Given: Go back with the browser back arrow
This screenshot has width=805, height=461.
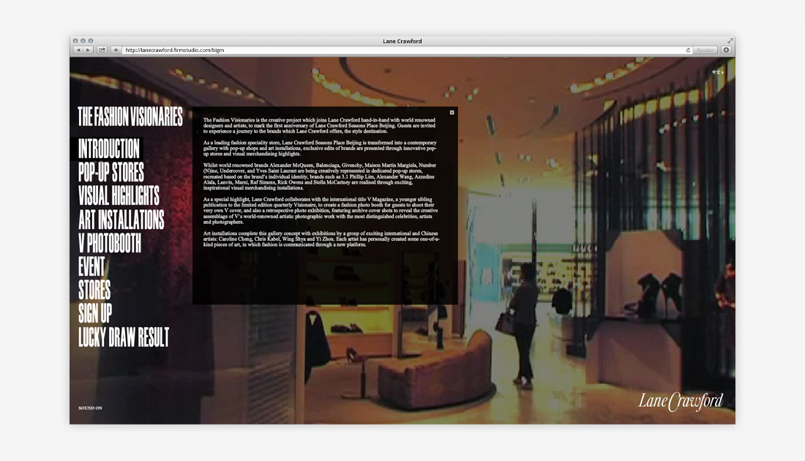Looking at the screenshot, I should click(78, 50).
